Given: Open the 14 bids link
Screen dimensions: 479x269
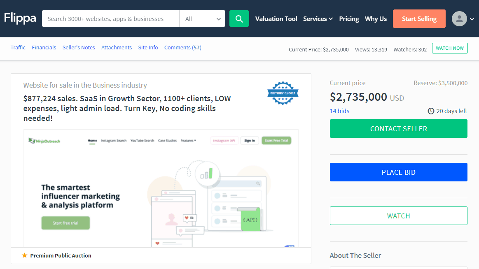Looking at the screenshot, I should [x=339, y=111].
